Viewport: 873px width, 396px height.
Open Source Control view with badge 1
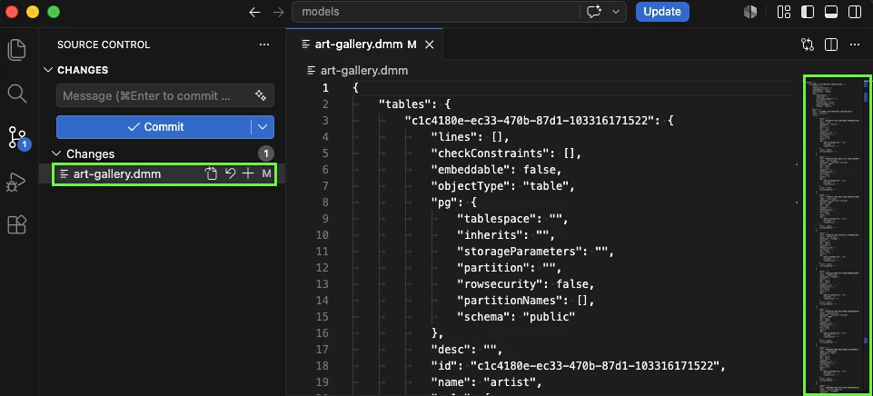click(x=17, y=137)
